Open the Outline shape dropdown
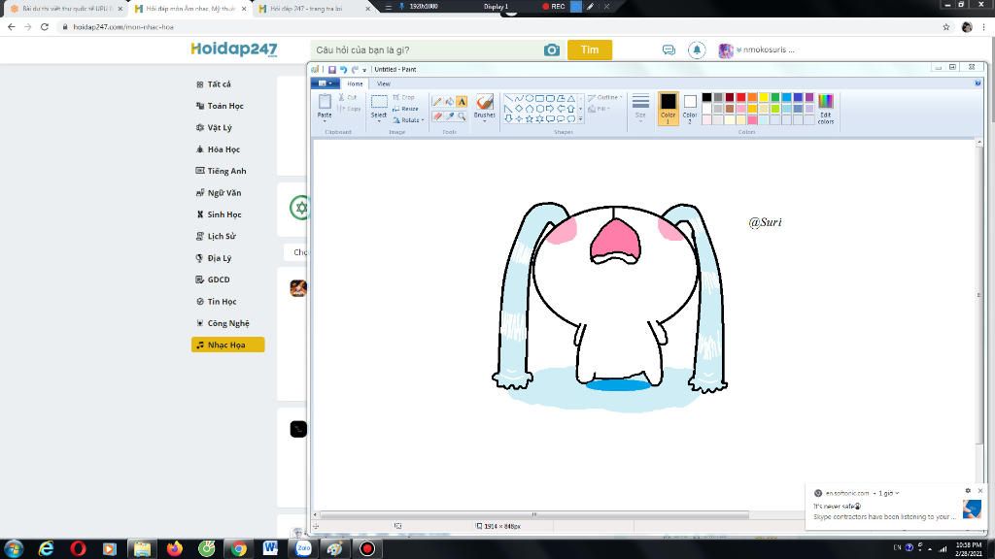 [x=604, y=97]
